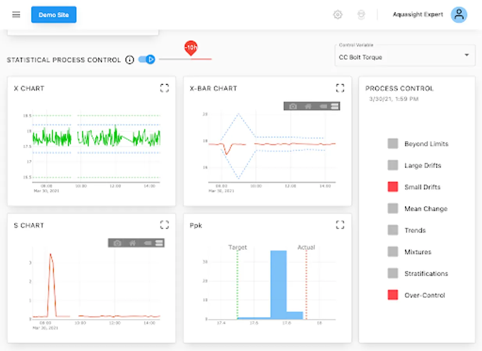Click the Trends indicator square
Viewport: 482px width, 351px height.
click(393, 230)
